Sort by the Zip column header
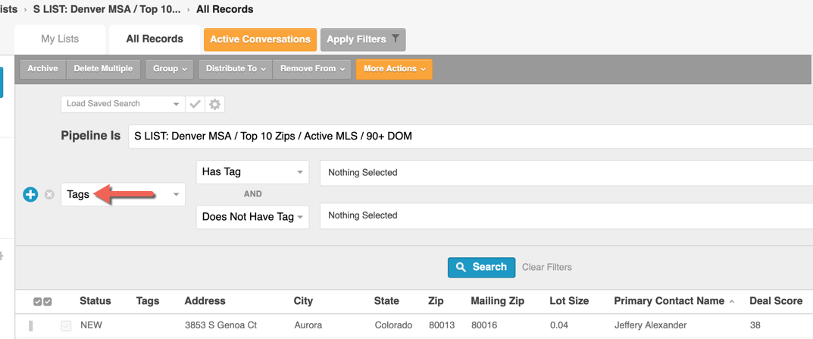 pos(436,301)
